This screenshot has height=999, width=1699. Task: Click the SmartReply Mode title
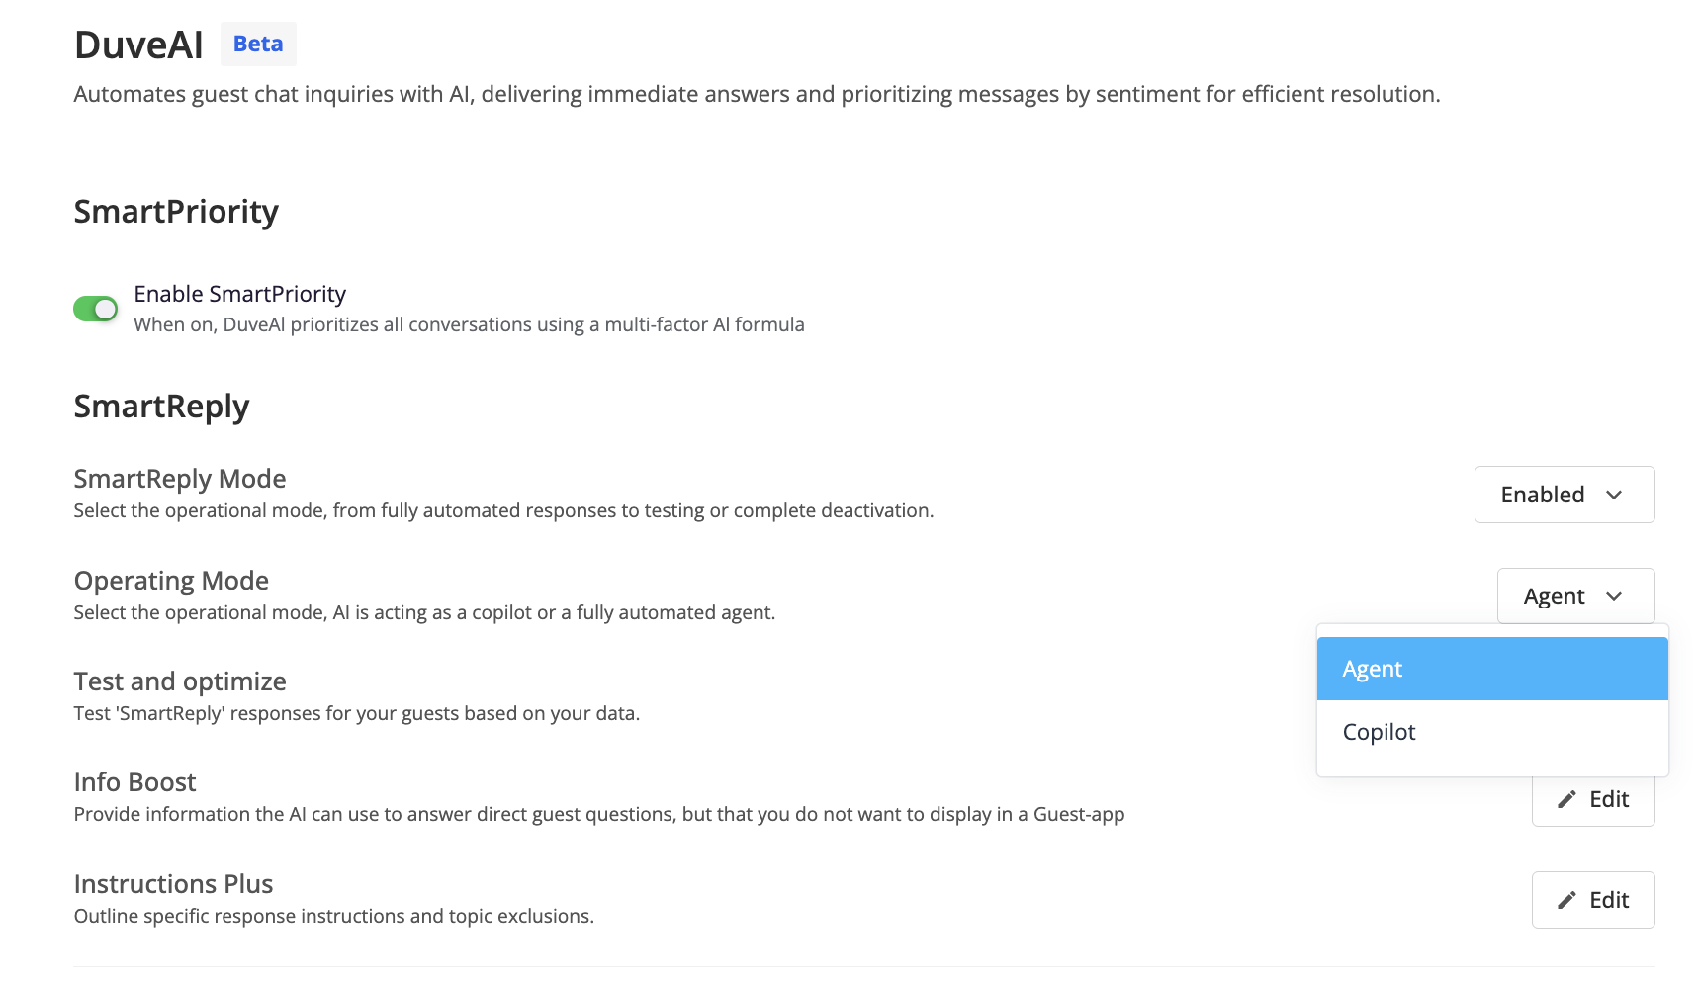180,479
